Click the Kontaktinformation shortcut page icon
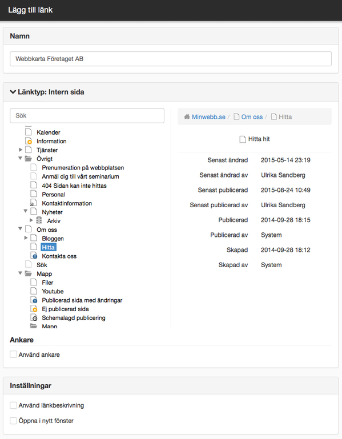This screenshot has width=342, height=439. (x=34, y=203)
